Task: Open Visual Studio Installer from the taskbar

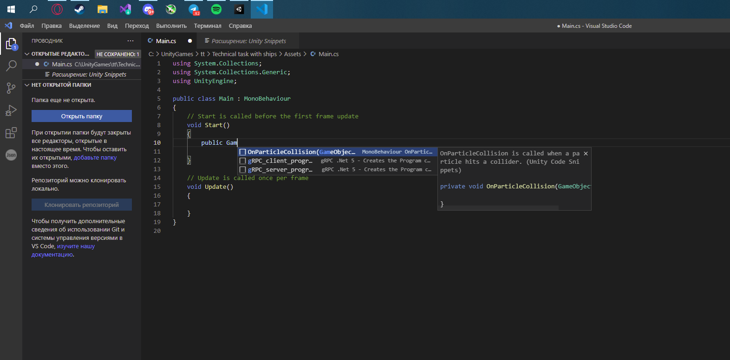Action: [x=125, y=9]
